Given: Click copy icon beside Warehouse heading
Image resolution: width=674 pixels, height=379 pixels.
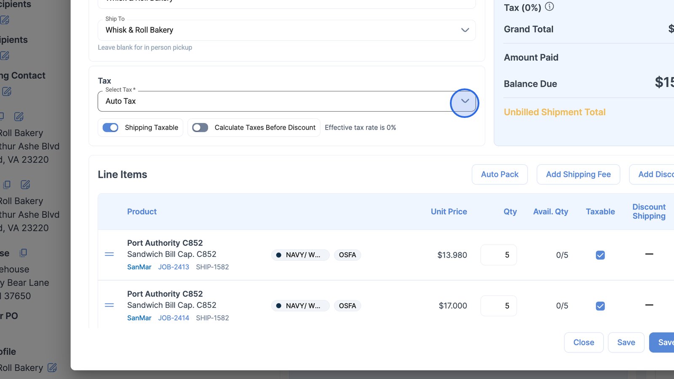Looking at the screenshot, I should (x=23, y=253).
